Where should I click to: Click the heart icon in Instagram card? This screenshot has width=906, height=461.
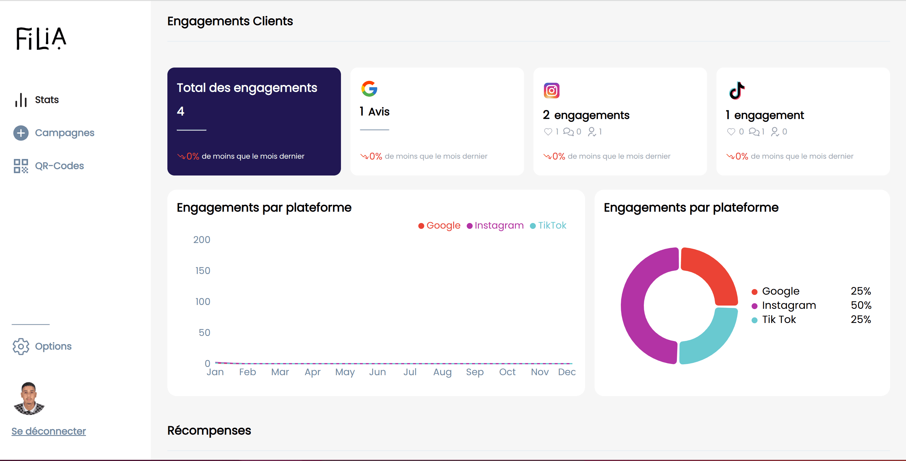pyautogui.click(x=548, y=132)
